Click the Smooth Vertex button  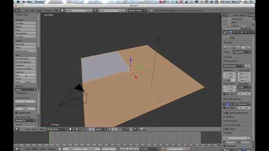click(x=25, y=51)
